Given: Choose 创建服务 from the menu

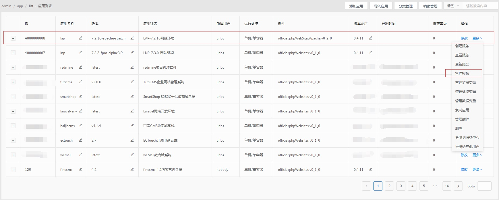Looking at the screenshot, I should click(467, 46).
